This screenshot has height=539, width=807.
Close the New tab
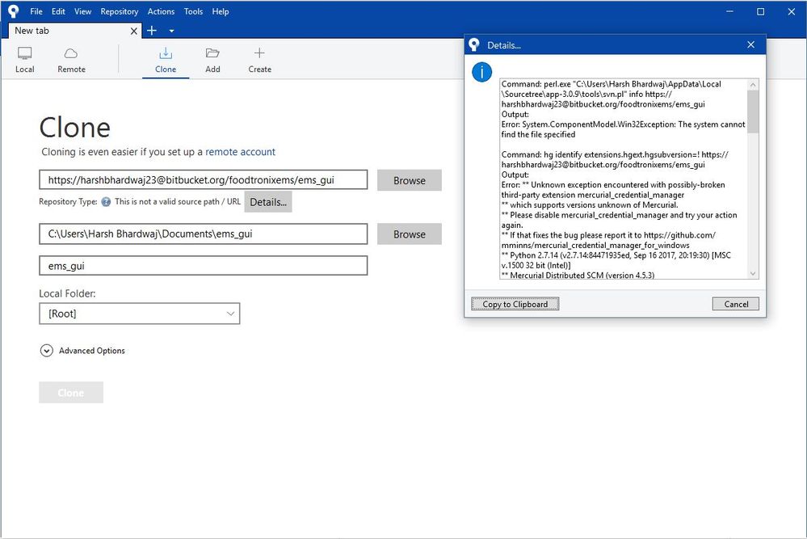(135, 31)
